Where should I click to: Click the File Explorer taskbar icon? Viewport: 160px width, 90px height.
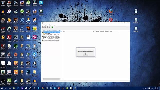[x=14, y=88]
